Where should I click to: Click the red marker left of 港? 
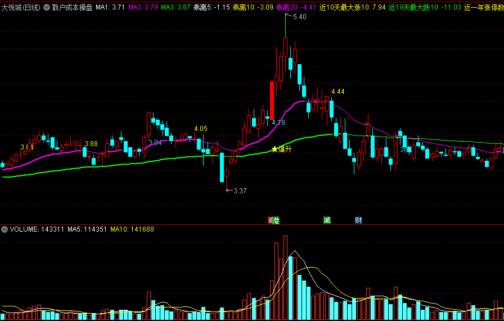pos(270,220)
